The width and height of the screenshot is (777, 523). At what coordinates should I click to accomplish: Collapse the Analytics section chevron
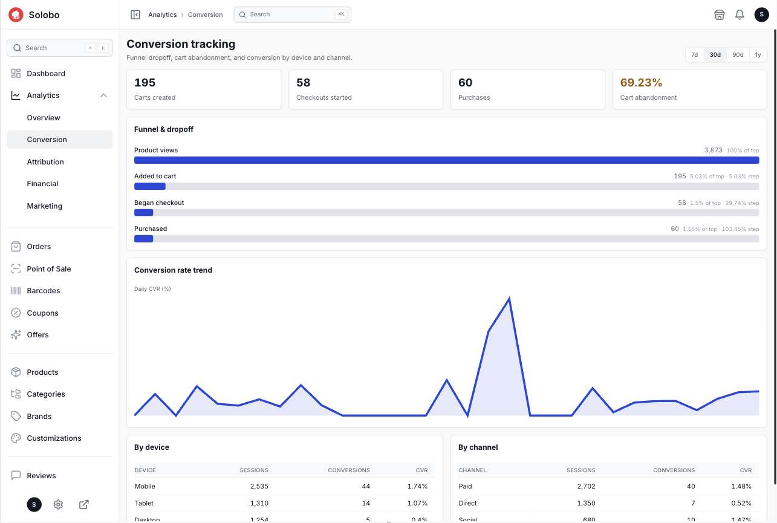point(103,96)
